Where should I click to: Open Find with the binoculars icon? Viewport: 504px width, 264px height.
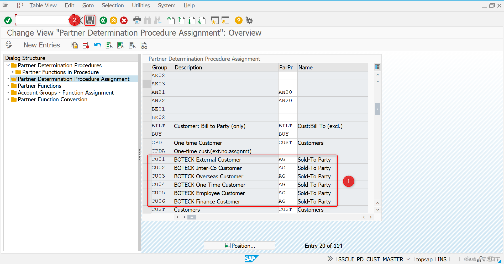point(148,20)
